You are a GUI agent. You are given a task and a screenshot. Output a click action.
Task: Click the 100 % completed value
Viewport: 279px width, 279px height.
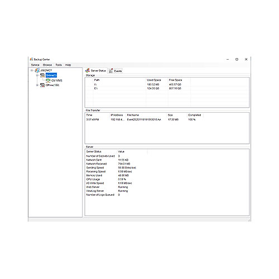click(x=192, y=119)
